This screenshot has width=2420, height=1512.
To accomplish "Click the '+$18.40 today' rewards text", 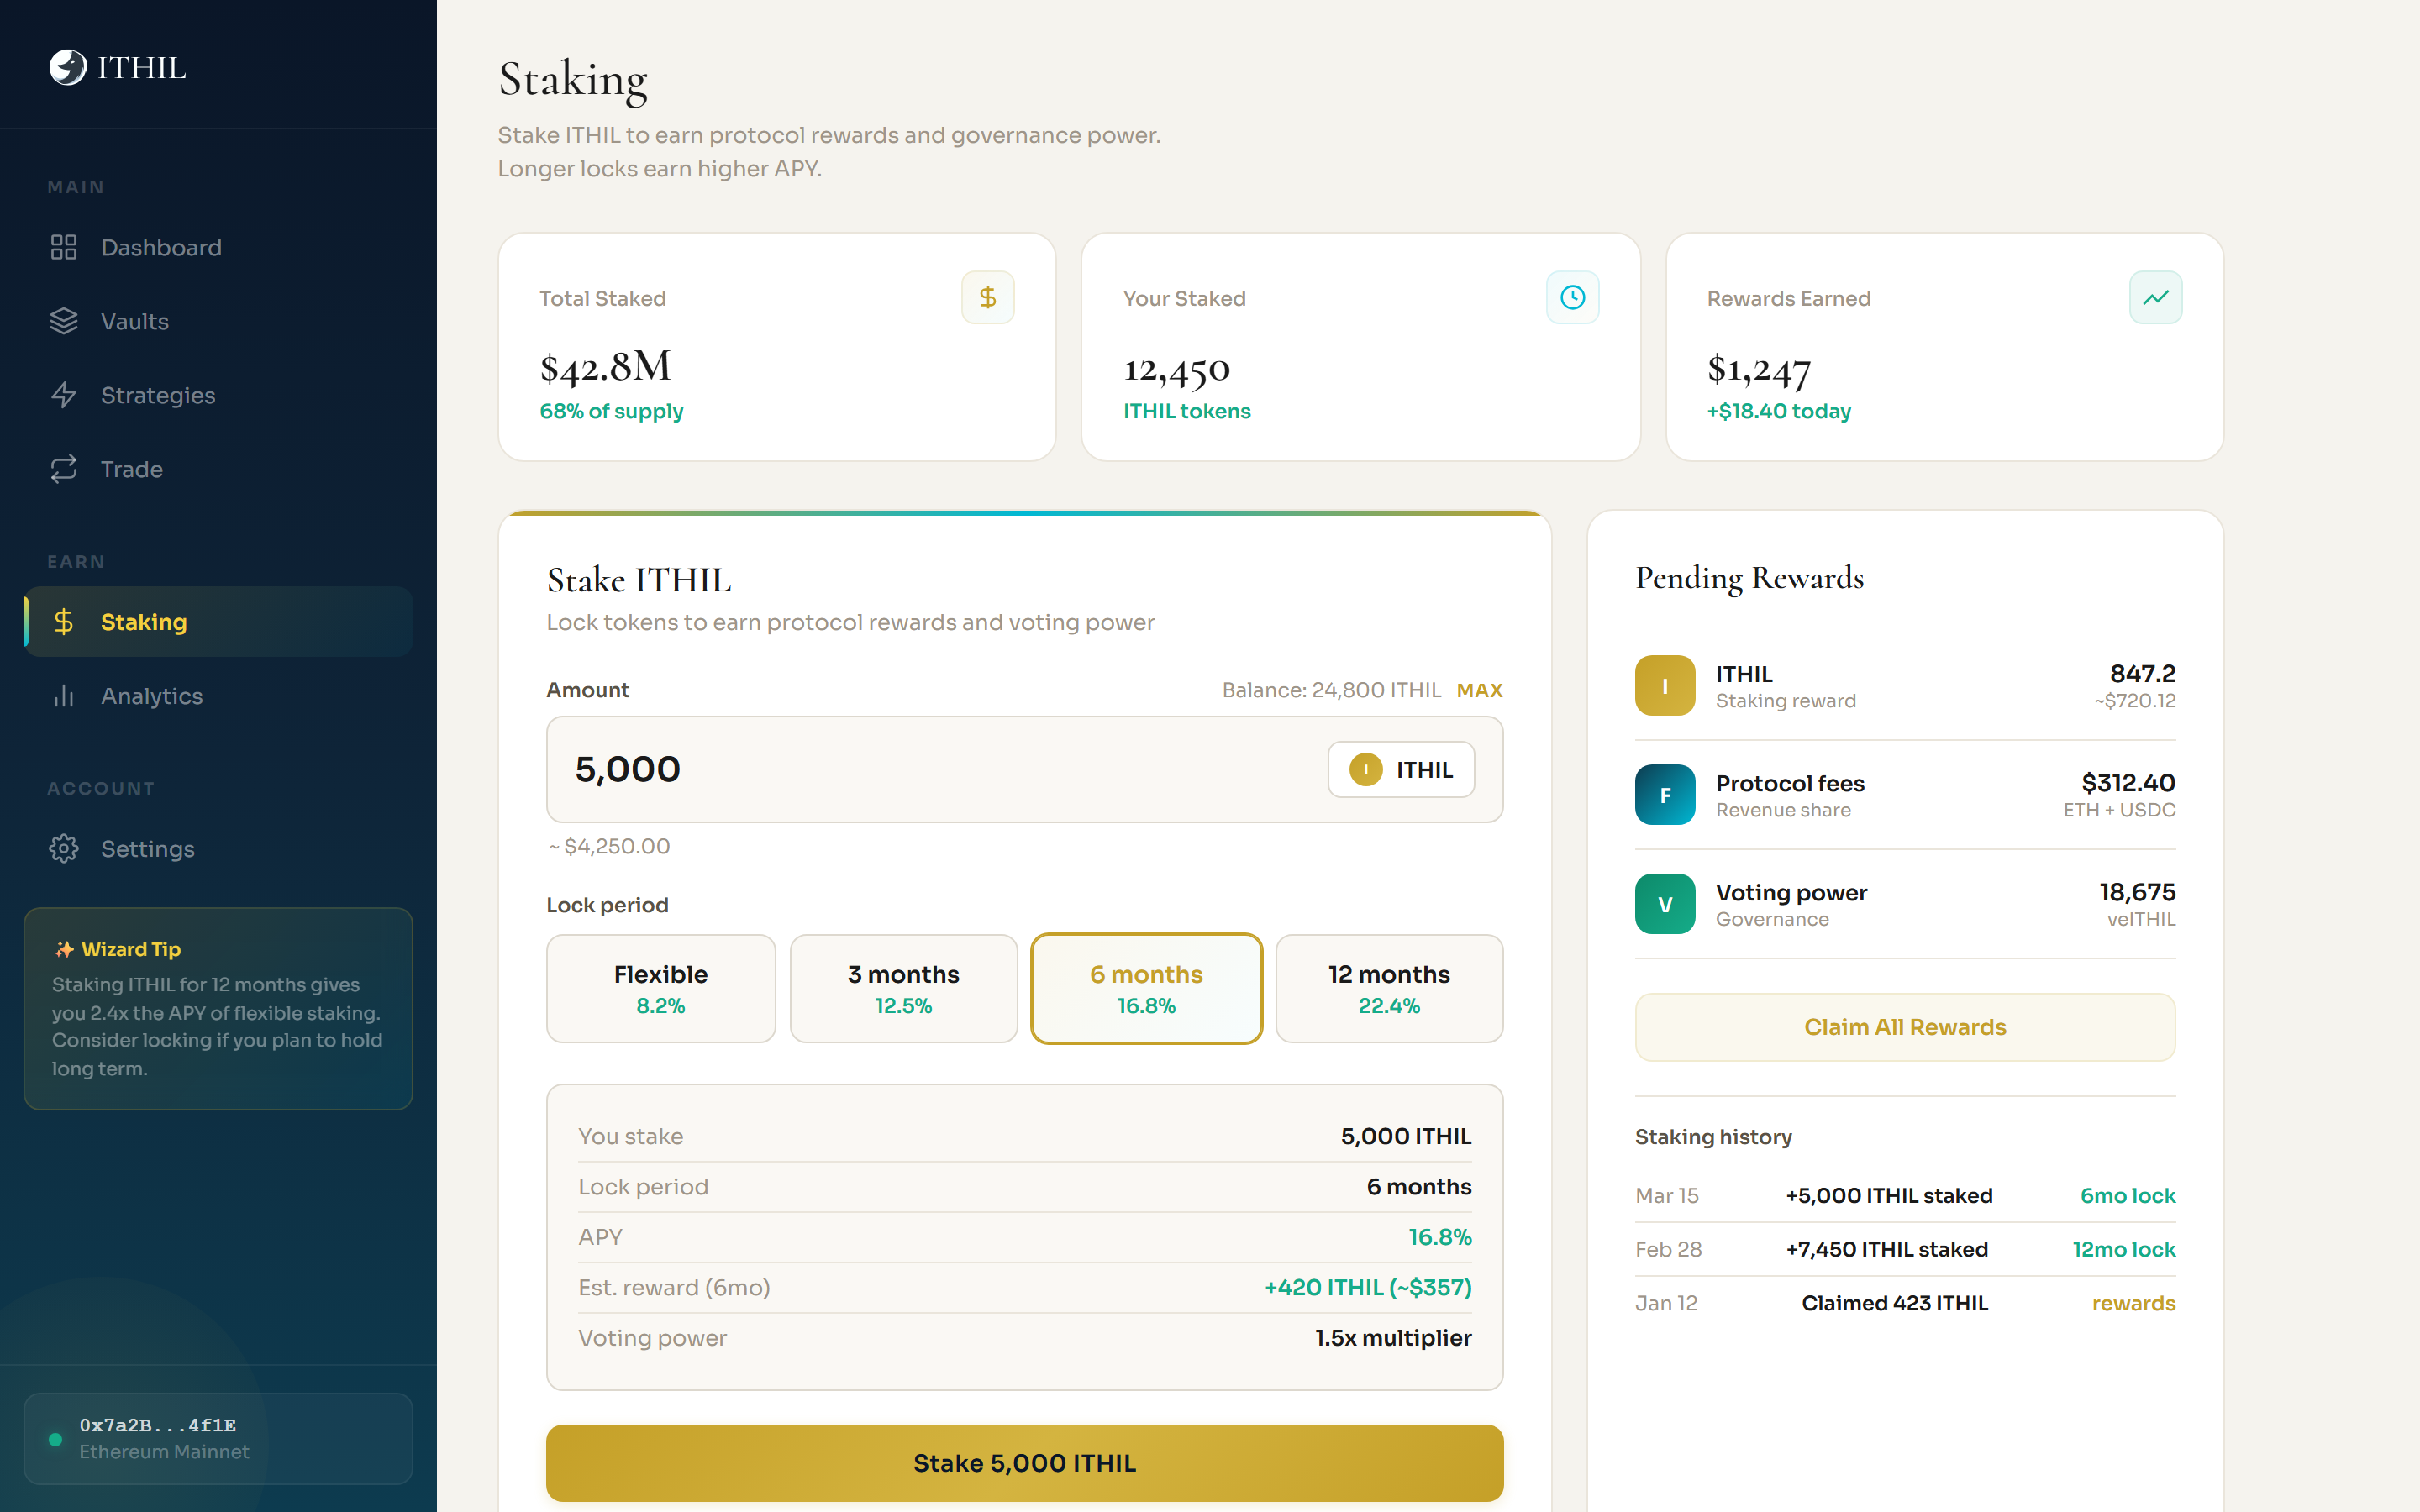I will (x=1779, y=411).
